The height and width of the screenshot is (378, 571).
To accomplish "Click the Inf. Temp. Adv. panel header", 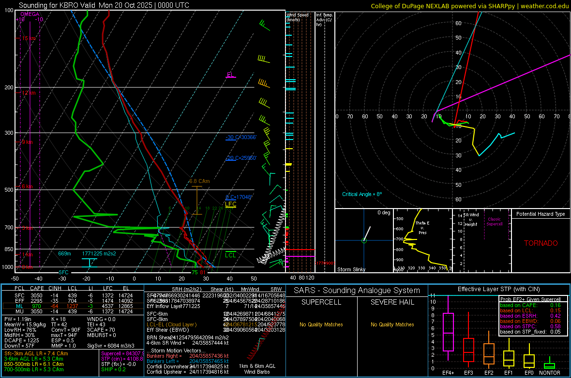I will pos(325,20).
